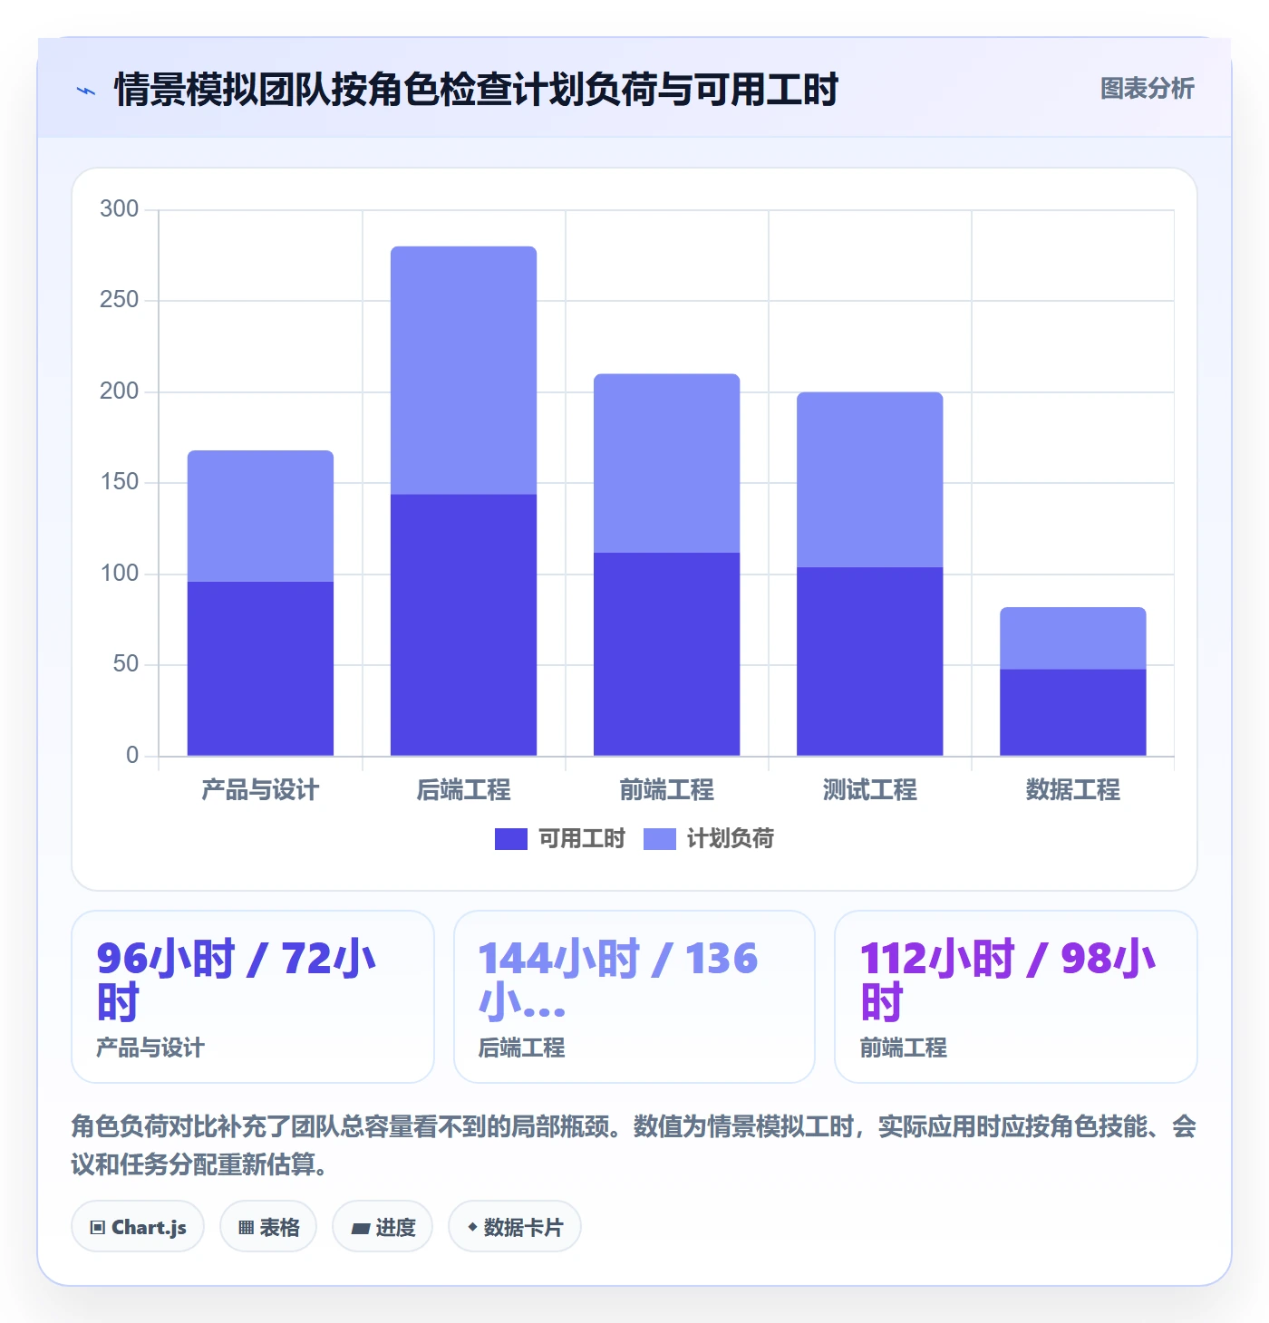Viewport: 1269px width, 1323px height.
Task: Click the 前端工程 axis label under chart
Action: (x=666, y=790)
